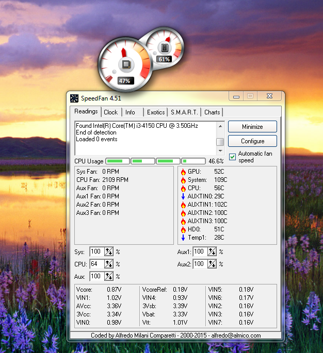Viewport: 323px width, 353px height.
Task: Click the 47% CPU gauge readout
Action: click(x=125, y=81)
